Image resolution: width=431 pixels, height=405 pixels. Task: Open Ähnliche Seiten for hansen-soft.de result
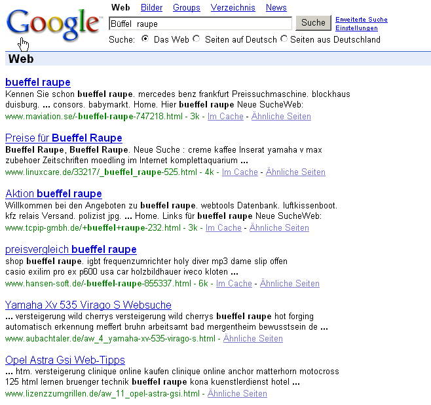click(290, 284)
